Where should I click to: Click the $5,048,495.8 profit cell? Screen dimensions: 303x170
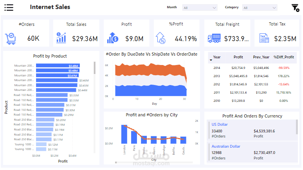pos(238,76)
